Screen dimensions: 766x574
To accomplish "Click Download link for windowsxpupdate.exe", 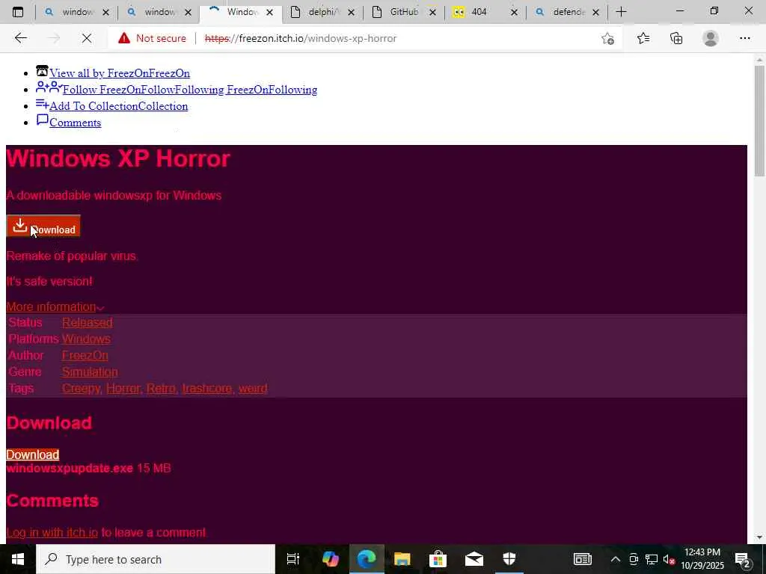I will click(x=33, y=455).
